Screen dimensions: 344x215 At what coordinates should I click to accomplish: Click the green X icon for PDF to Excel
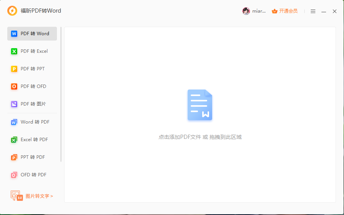[14, 51]
